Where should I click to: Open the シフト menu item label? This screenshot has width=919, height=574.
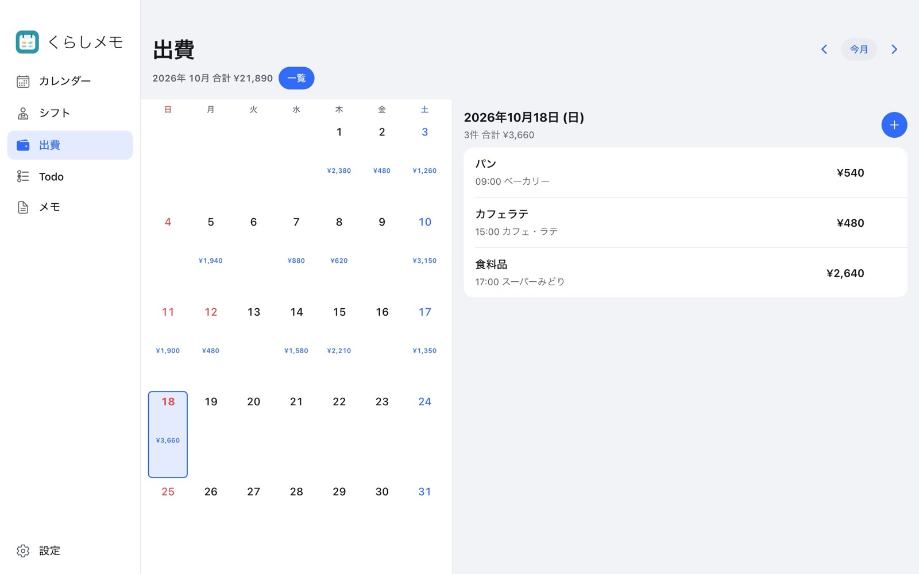click(x=55, y=113)
